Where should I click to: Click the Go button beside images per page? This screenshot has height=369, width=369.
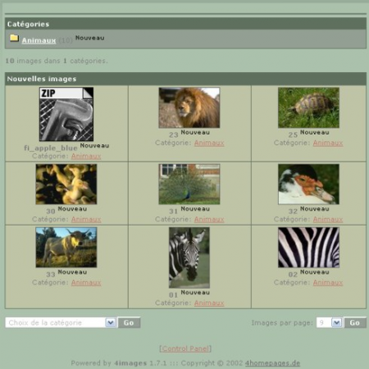[355, 322]
